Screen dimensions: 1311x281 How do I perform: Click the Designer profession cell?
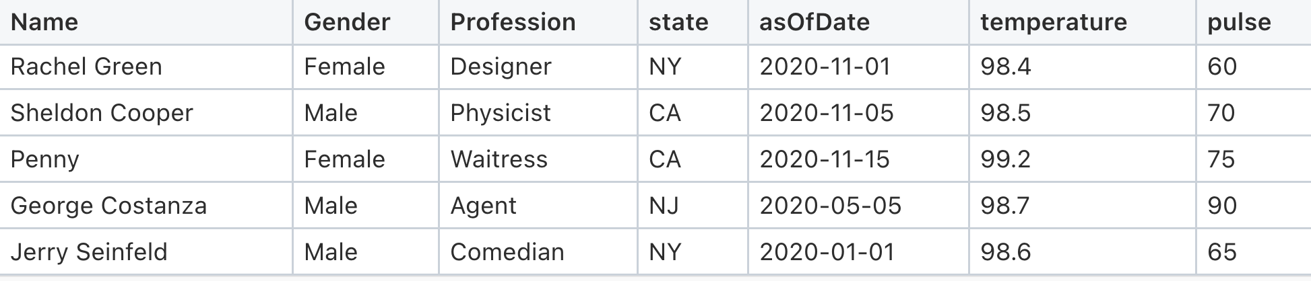click(501, 67)
